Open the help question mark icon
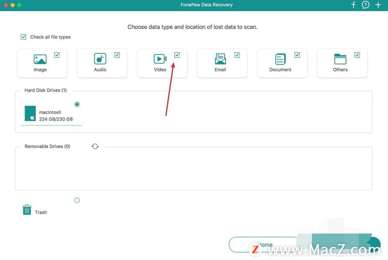The height and width of the screenshot is (260, 388). pyautogui.click(x=365, y=5)
